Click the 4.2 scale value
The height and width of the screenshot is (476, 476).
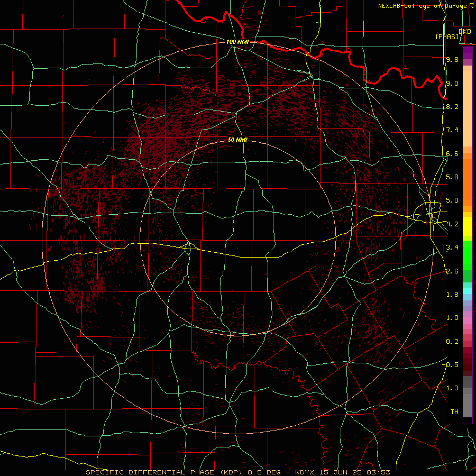(452, 224)
